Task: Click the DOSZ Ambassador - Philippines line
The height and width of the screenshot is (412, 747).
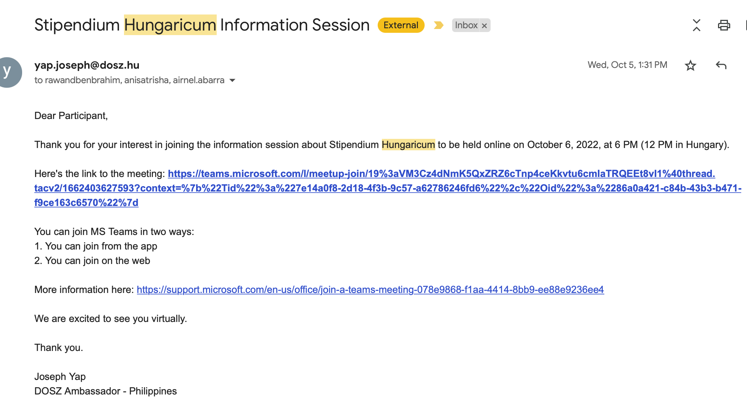Action: (x=105, y=391)
